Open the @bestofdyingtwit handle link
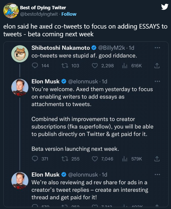 pyautogui.click(x=39, y=14)
